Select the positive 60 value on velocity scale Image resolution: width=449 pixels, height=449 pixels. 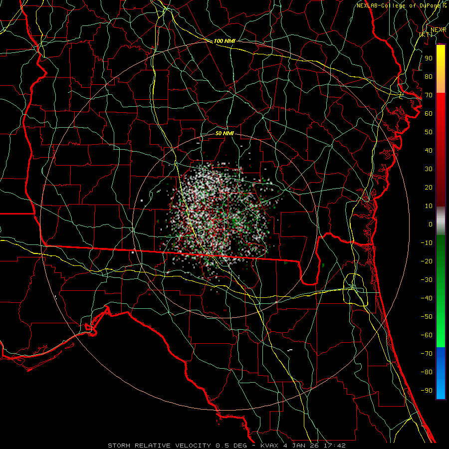click(x=429, y=113)
